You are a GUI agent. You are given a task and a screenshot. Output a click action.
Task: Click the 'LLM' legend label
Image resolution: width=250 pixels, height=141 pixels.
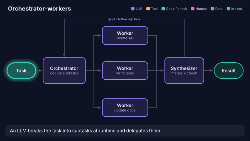[139, 9]
